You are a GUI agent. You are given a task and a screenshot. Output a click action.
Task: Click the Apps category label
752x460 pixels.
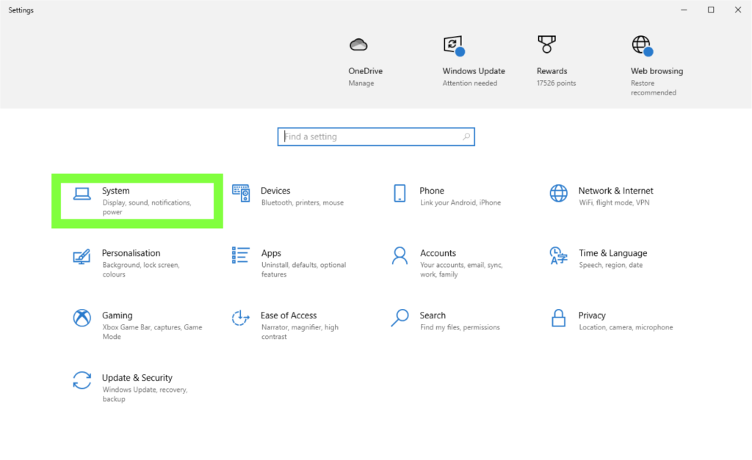coord(271,253)
